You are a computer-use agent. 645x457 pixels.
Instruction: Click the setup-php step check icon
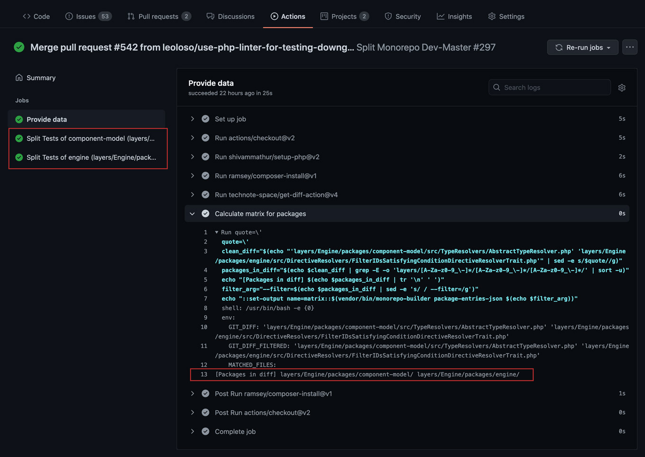pos(205,157)
